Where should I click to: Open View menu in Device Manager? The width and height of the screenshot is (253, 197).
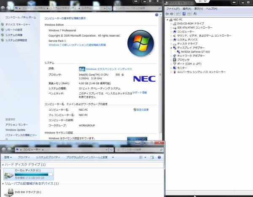point(199,8)
